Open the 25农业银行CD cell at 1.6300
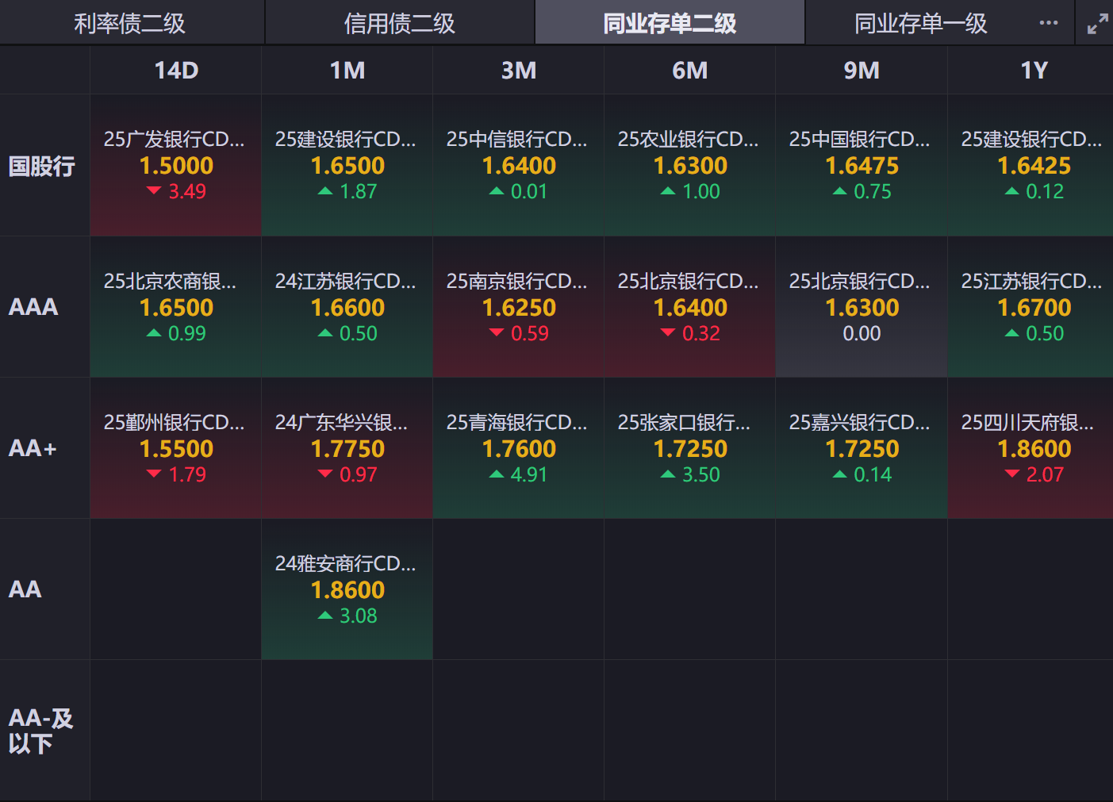 click(x=690, y=166)
